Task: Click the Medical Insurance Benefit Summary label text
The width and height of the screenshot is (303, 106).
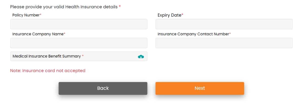Action: click(x=47, y=56)
